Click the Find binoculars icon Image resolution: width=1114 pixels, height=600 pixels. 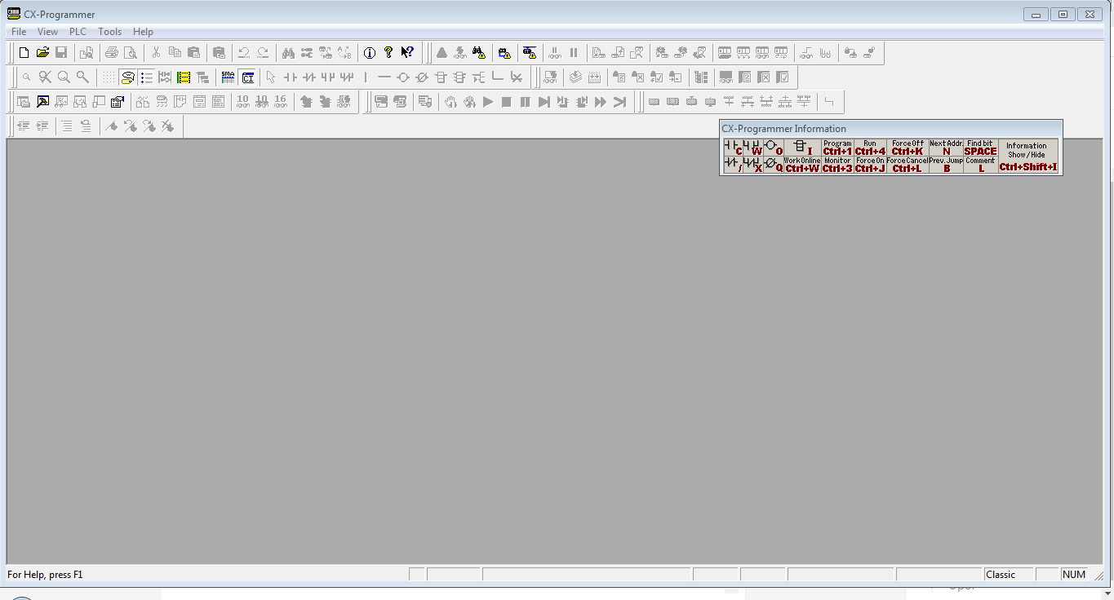288,53
